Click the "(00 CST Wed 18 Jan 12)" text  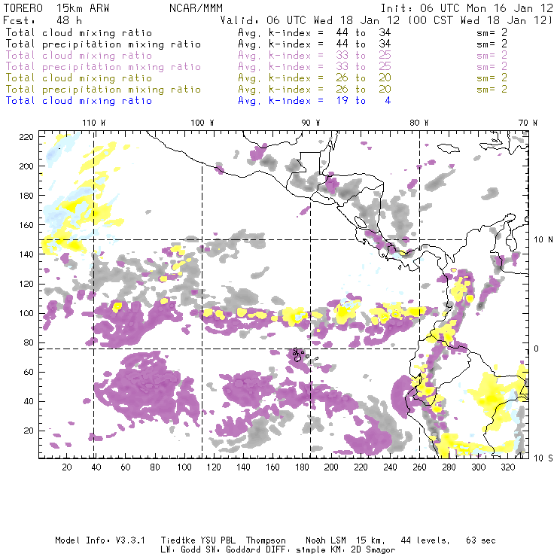(x=480, y=20)
